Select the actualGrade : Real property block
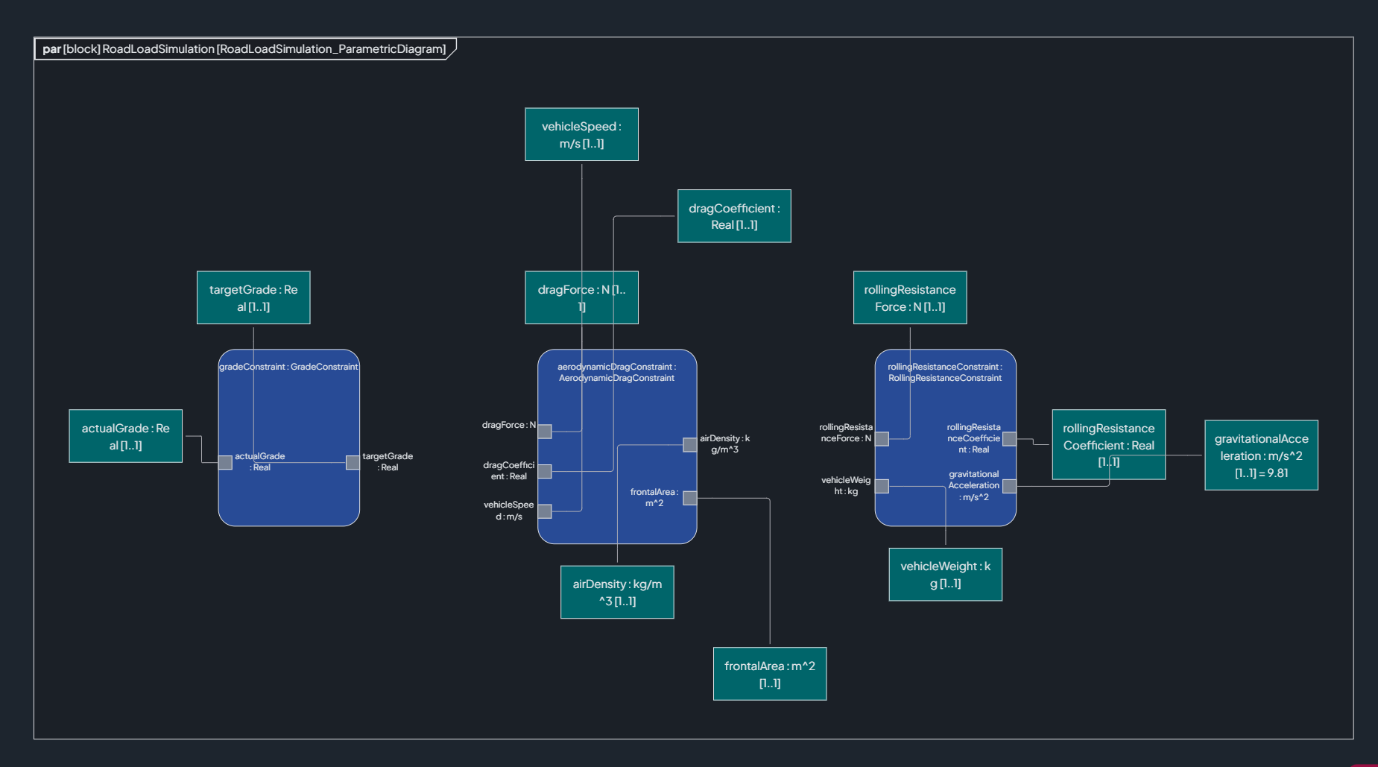This screenshot has height=767, width=1378. point(126,436)
